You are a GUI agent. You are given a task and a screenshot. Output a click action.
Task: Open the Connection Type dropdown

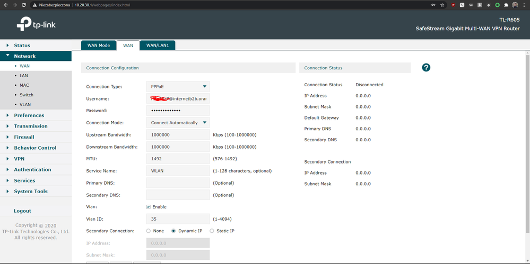(x=178, y=86)
